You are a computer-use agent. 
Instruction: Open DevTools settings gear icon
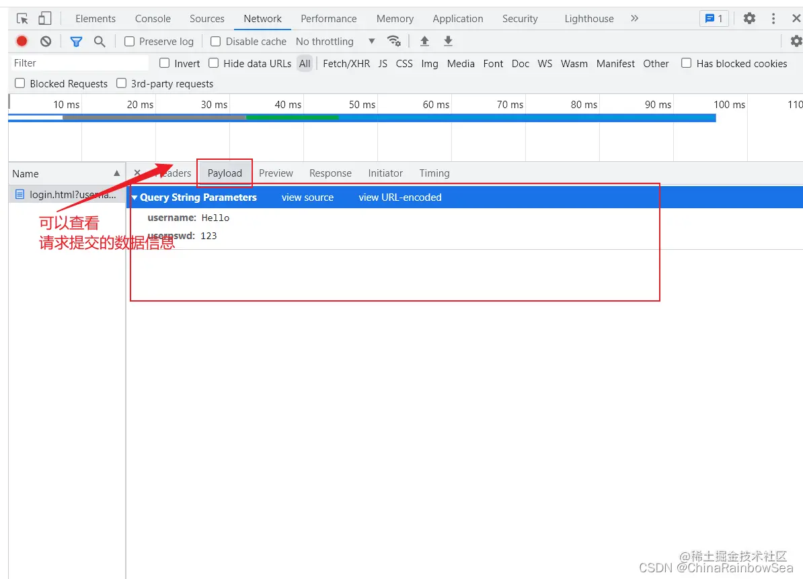coord(749,18)
